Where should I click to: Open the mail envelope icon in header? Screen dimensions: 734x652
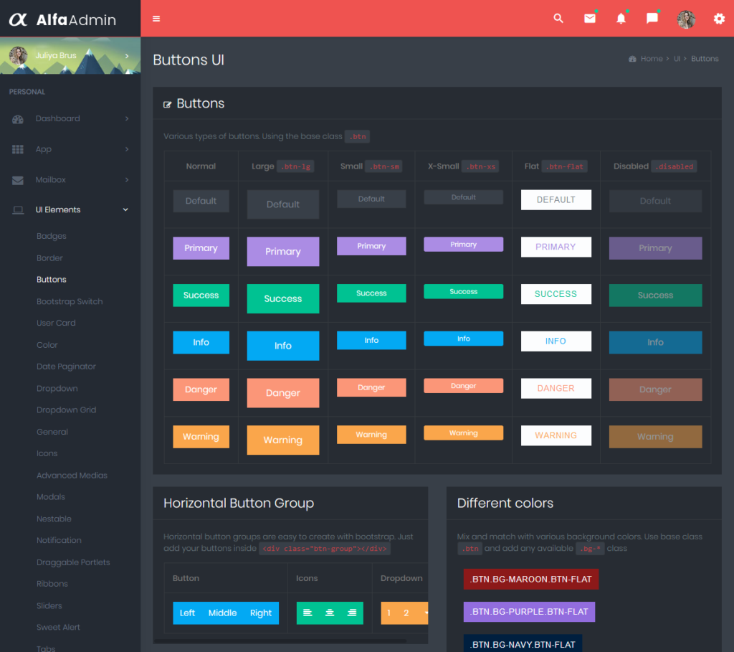(x=590, y=18)
